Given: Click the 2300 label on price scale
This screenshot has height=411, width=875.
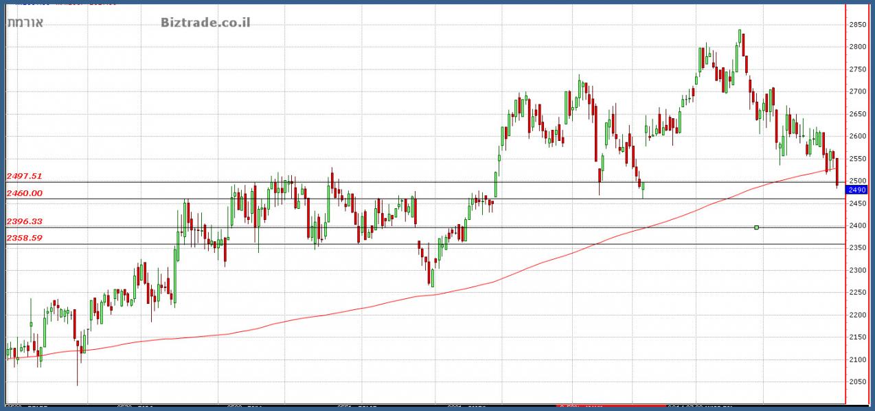Looking at the screenshot, I should [x=857, y=270].
